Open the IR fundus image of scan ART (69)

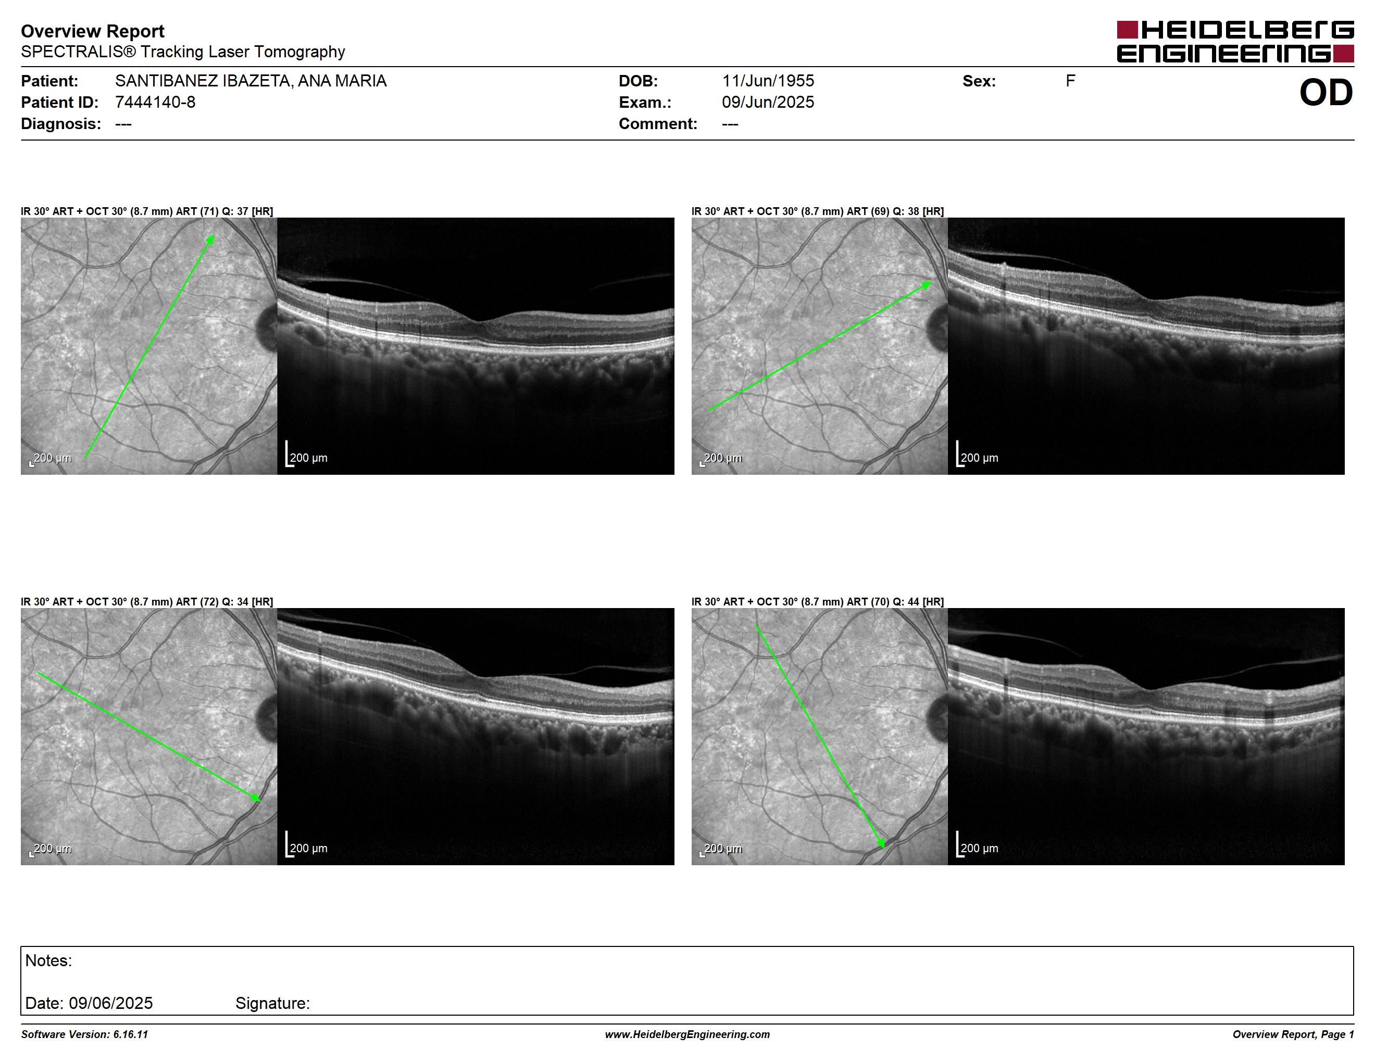pos(819,346)
